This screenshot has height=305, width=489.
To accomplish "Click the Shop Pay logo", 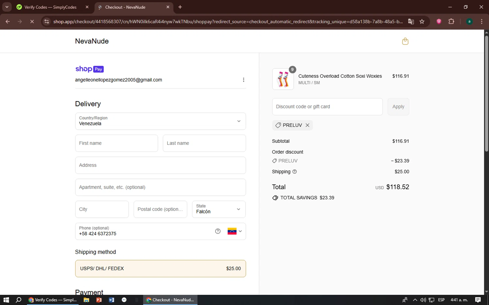I will (x=90, y=69).
